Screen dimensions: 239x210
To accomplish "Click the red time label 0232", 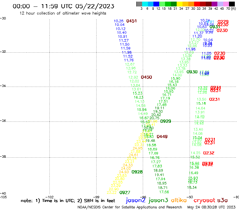I will click(209, 153).
